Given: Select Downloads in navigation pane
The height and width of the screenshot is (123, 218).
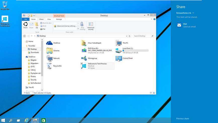Looking at the screenshot, I should pos(33,52).
